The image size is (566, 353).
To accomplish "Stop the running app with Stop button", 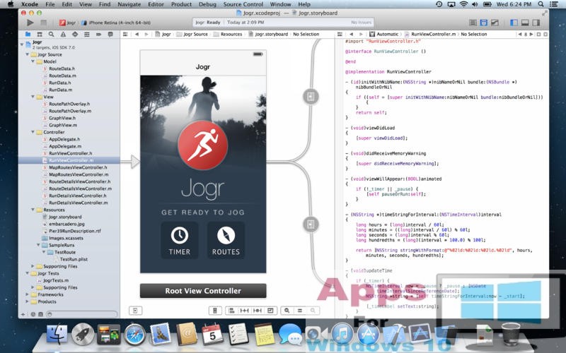I will tap(43, 23).
